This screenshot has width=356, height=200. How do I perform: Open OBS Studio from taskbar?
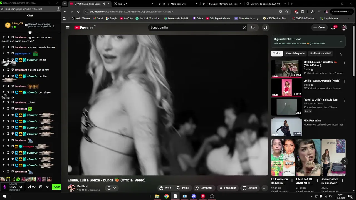212,196
